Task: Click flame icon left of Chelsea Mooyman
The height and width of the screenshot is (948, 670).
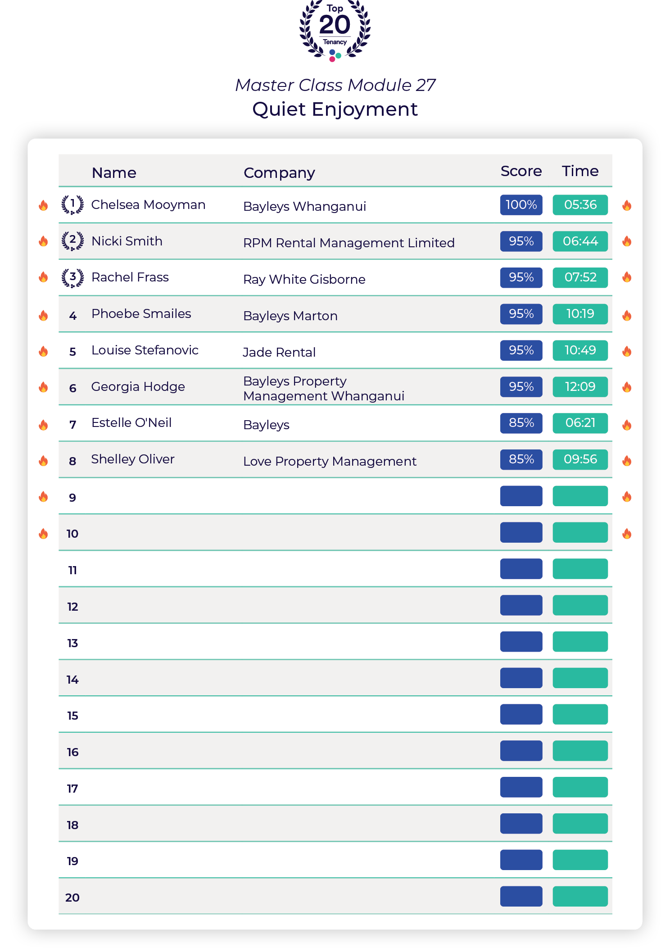Action: click(x=43, y=205)
